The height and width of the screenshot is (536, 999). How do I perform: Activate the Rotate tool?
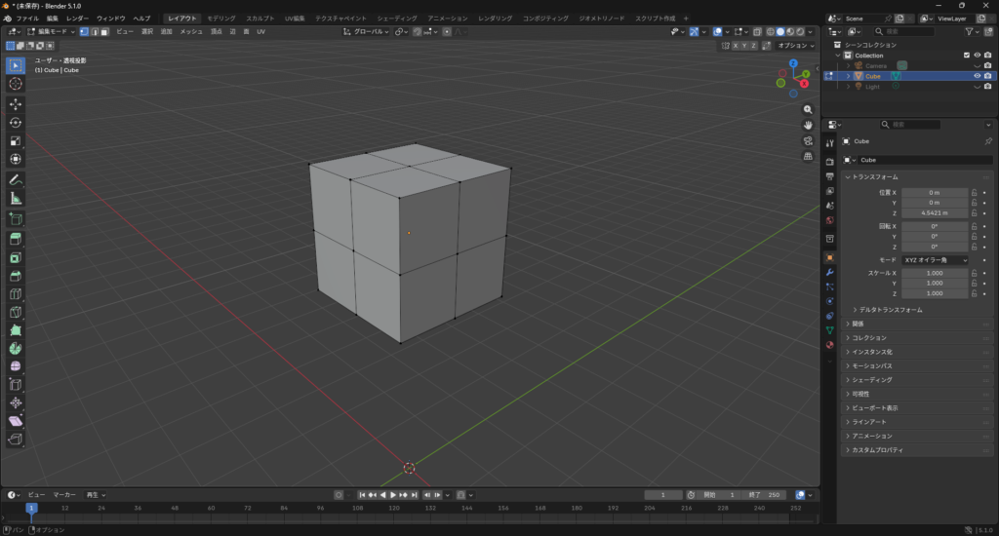pyautogui.click(x=16, y=123)
